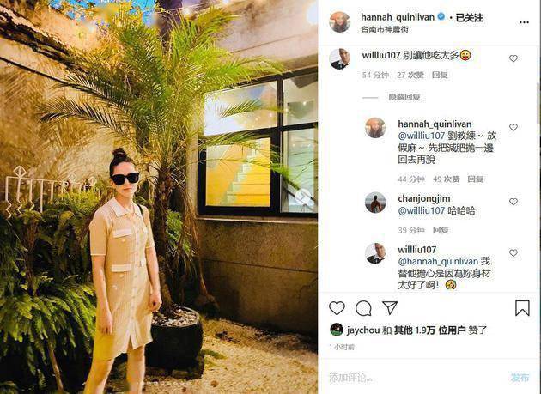Open hannah_quinlivan profile avatar in header
The image size is (541, 394).
(x=340, y=21)
